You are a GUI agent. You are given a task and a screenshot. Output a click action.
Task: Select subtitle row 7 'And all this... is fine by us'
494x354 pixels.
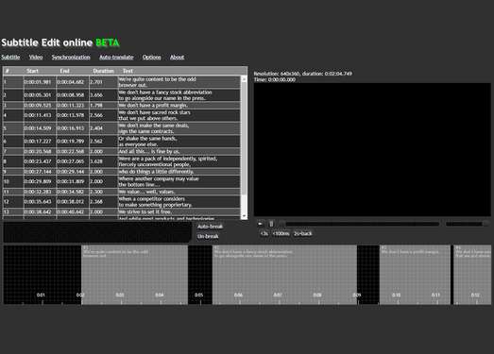122,151
